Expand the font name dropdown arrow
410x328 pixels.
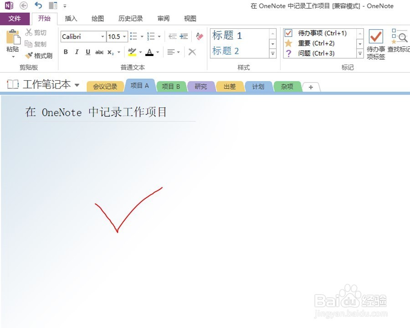click(102, 36)
